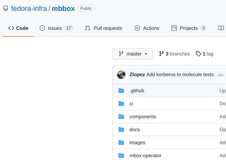226x160 pixels.
Task: Click the book icon wiki tab
Action: pos(221,28)
